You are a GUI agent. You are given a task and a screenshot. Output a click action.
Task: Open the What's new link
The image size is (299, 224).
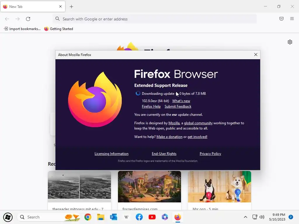[x=181, y=101]
